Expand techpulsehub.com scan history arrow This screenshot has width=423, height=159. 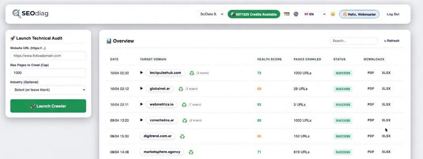tap(141, 73)
